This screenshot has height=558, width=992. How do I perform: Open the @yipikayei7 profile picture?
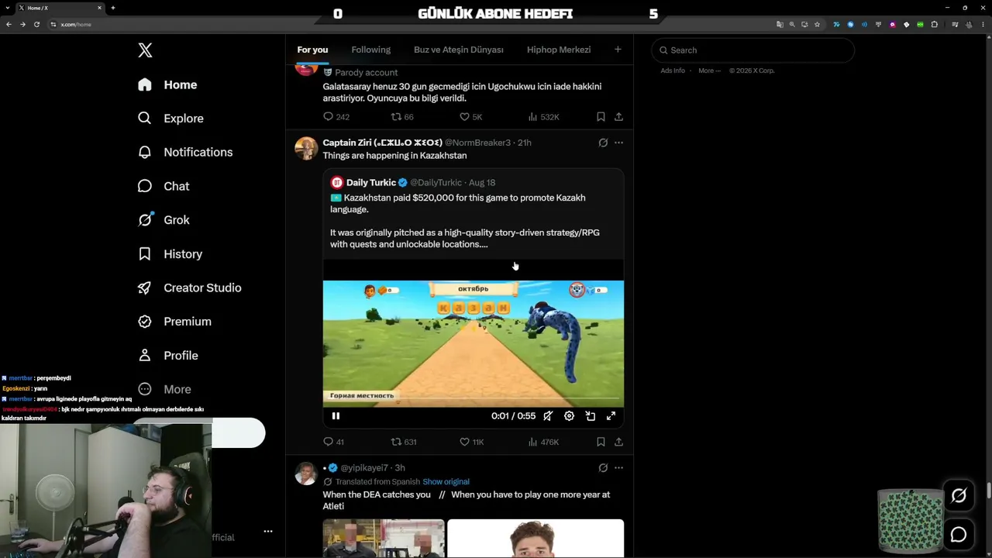point(306,473)
